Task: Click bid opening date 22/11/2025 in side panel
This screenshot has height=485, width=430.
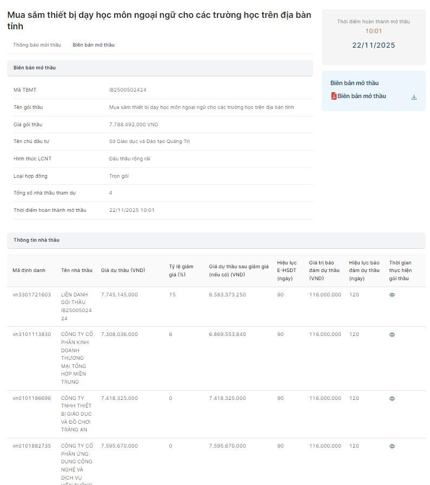Action: 373,46
